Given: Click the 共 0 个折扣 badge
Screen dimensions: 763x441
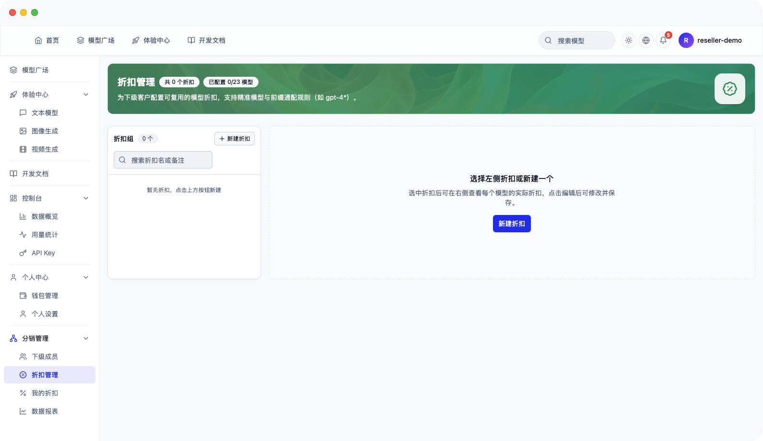Looking at the screenshot, I should pos(179,82).
